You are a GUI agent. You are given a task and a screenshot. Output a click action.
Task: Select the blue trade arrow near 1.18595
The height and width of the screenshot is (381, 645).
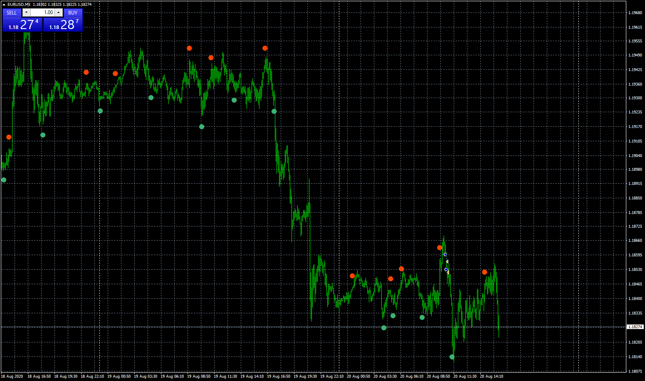pos(445,255)
